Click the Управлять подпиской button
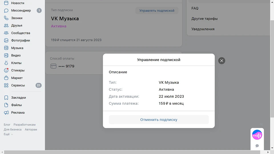The width and height of the screenshot is (274, 154). coord(157,11)
